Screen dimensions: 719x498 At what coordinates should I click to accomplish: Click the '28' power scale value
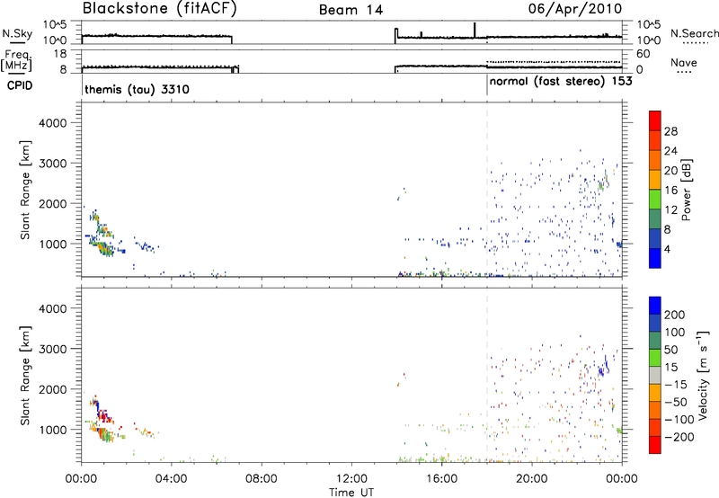670,131
